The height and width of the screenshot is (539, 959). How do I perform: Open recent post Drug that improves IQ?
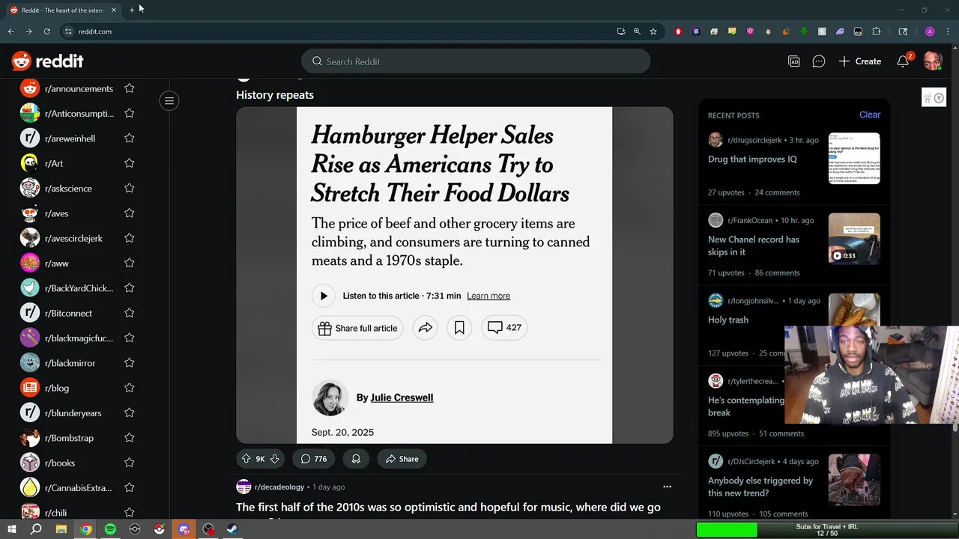coord(752,159)
